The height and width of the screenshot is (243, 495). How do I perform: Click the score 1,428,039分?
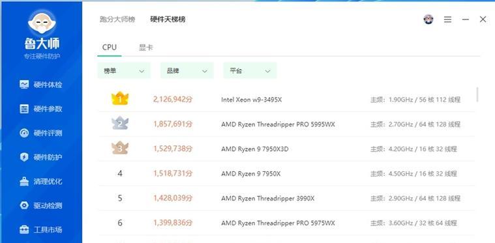click(173, 198)
